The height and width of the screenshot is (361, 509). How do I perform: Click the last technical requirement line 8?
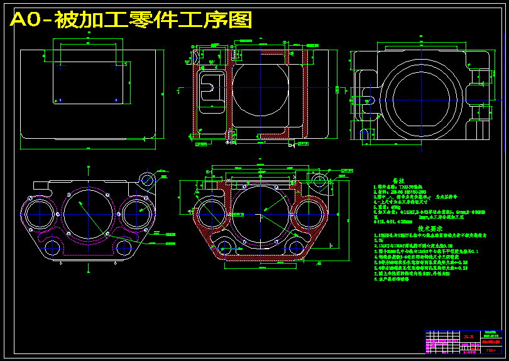coord(391,279)
